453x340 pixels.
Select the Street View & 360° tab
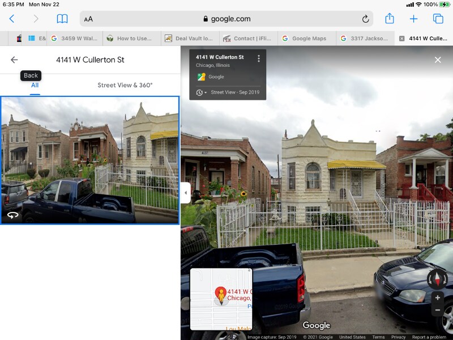click(125, 85)
